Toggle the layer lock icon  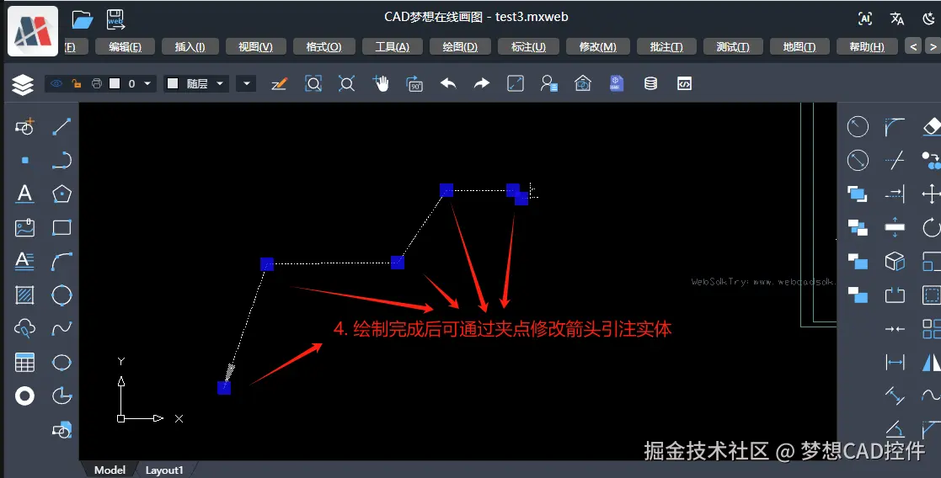tap(76, 83)
